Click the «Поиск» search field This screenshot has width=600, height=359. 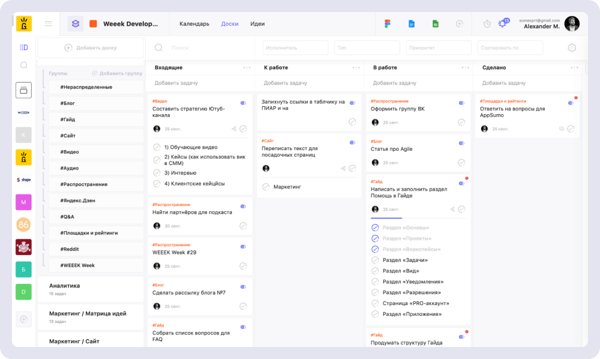click(204, 48)
